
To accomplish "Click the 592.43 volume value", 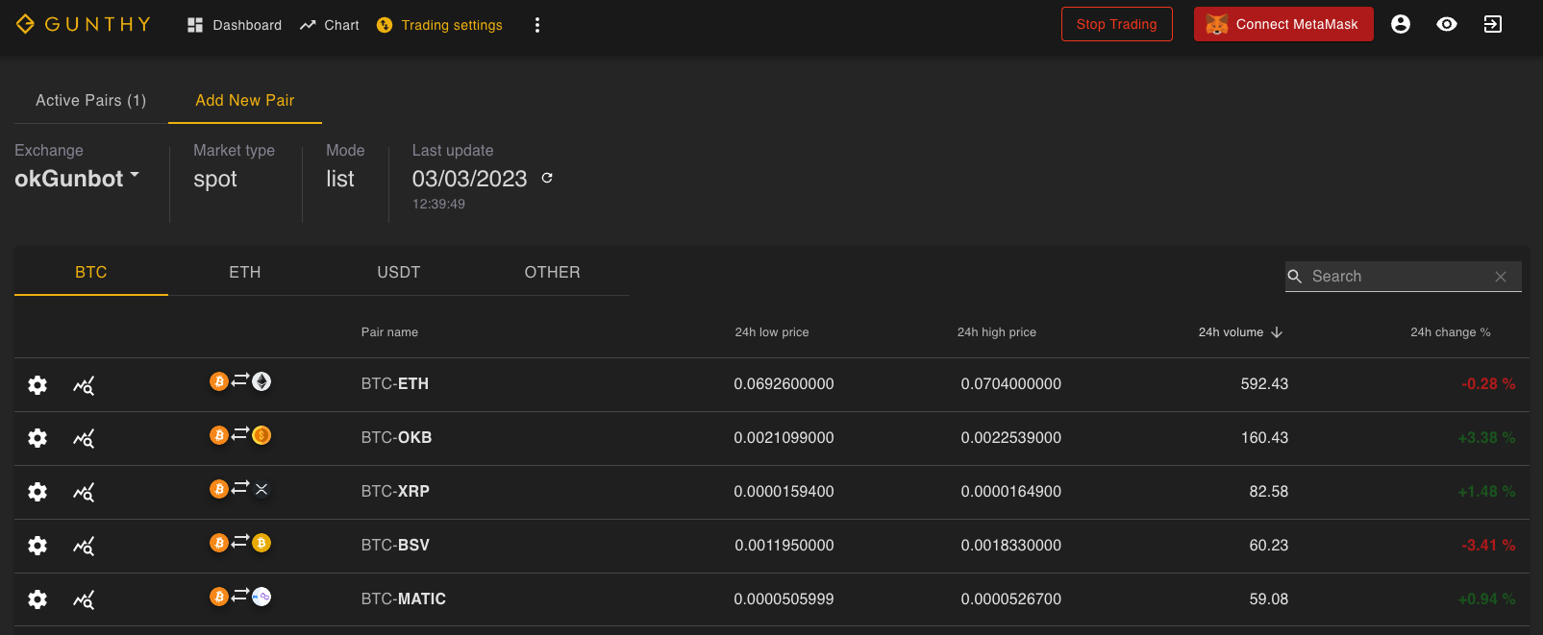I will tap(1264, 383).
